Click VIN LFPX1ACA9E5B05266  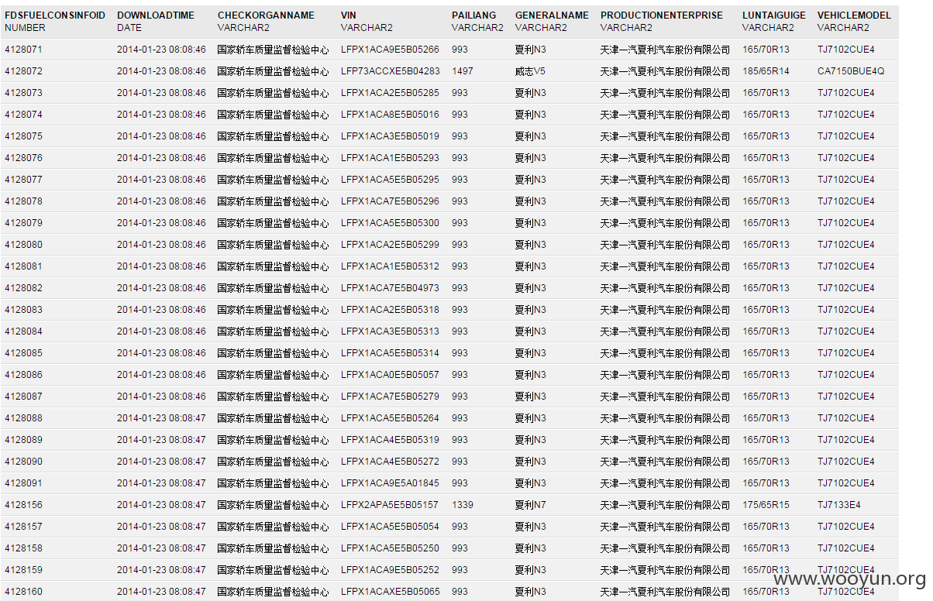tap(390, 50)
